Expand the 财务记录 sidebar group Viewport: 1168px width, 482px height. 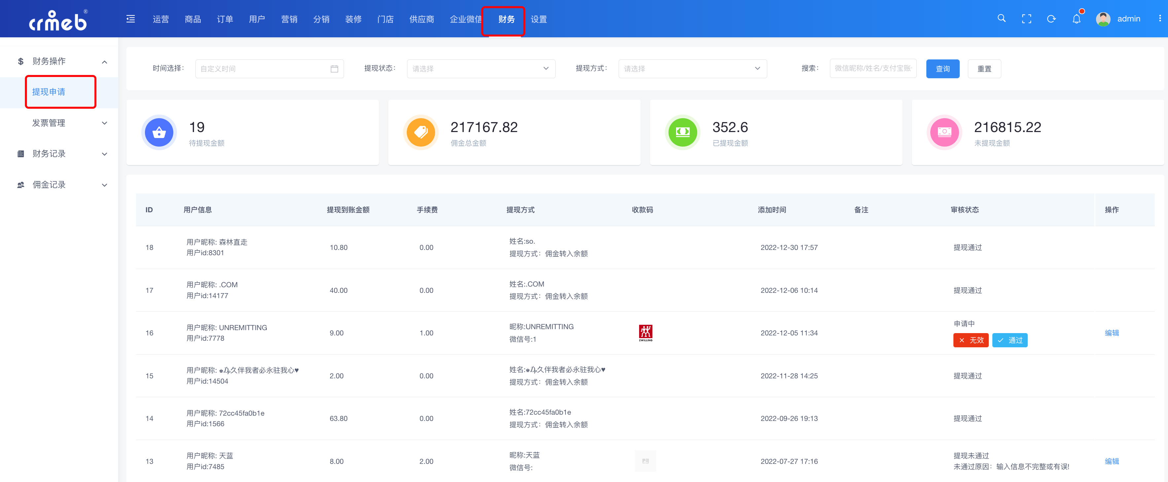click(x=105, y=154)
